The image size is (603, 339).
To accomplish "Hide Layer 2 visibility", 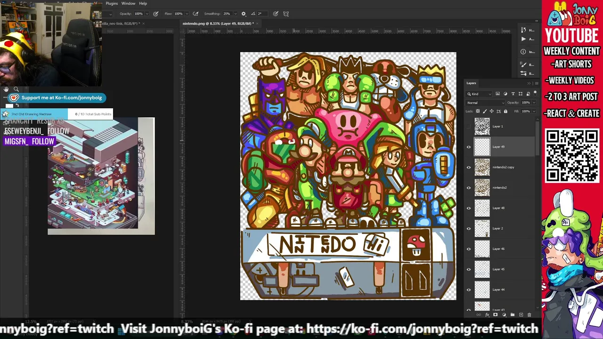I will (x=468, y=228).
